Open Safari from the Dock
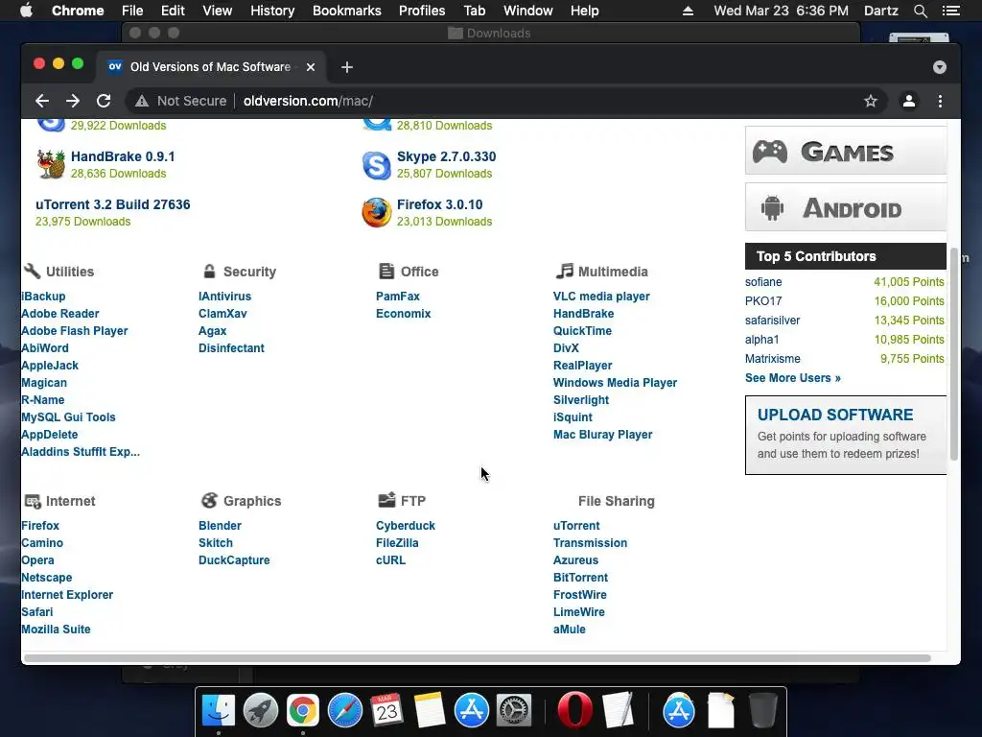Image resolution: width=982 pixels, height=737 pixels. (x=345, y=710)
